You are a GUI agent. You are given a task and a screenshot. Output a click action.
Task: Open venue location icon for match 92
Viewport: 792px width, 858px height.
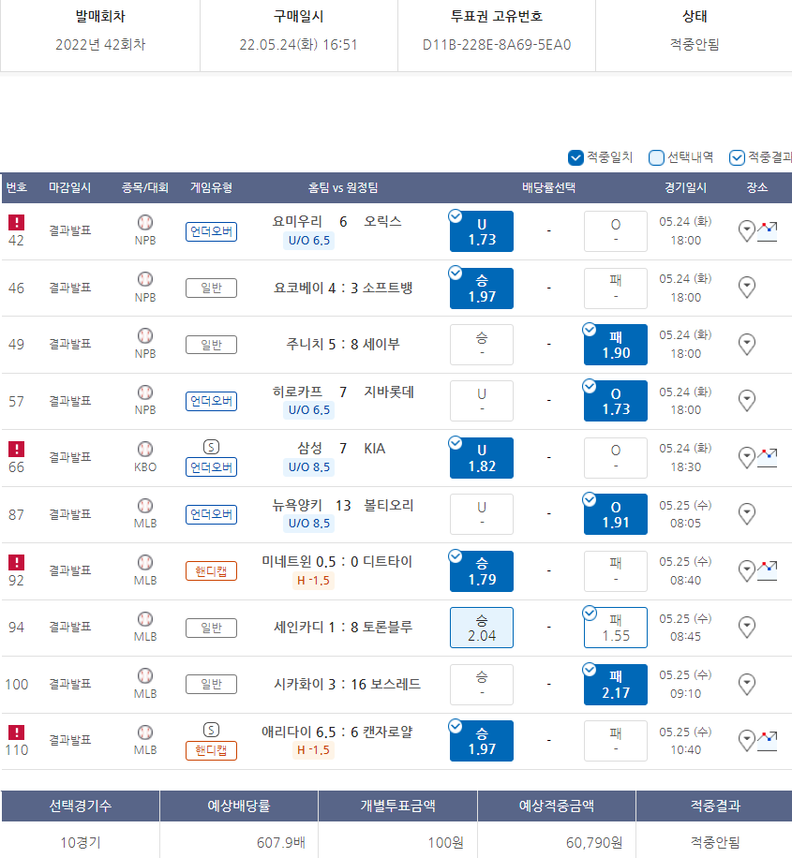pyautogui.click(x=746, y=570)
